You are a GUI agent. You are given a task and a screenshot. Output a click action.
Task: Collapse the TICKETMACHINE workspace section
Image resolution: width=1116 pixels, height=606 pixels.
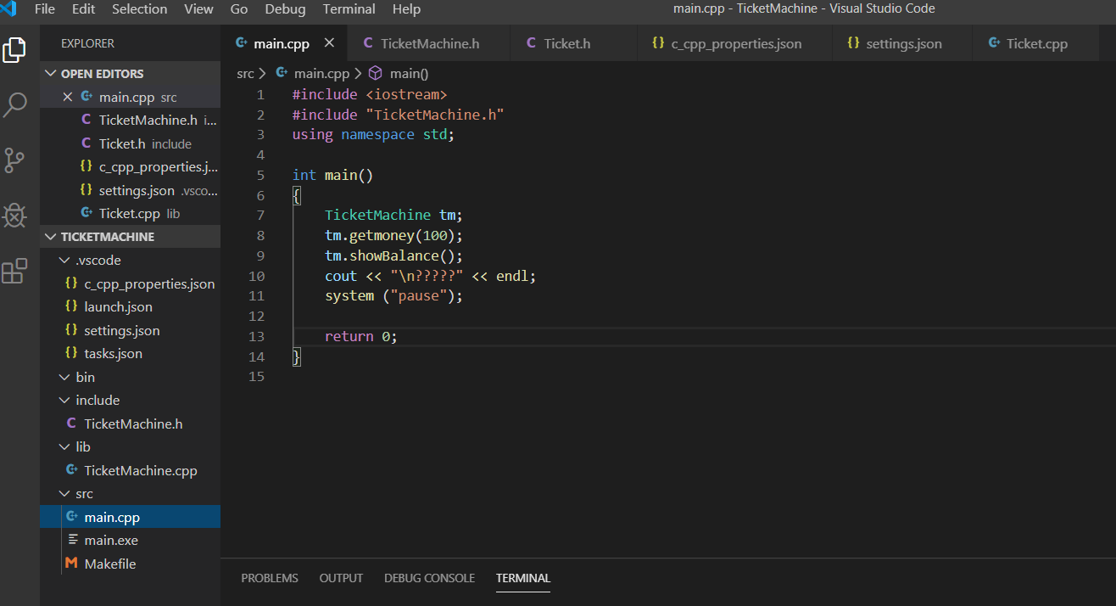51,237
